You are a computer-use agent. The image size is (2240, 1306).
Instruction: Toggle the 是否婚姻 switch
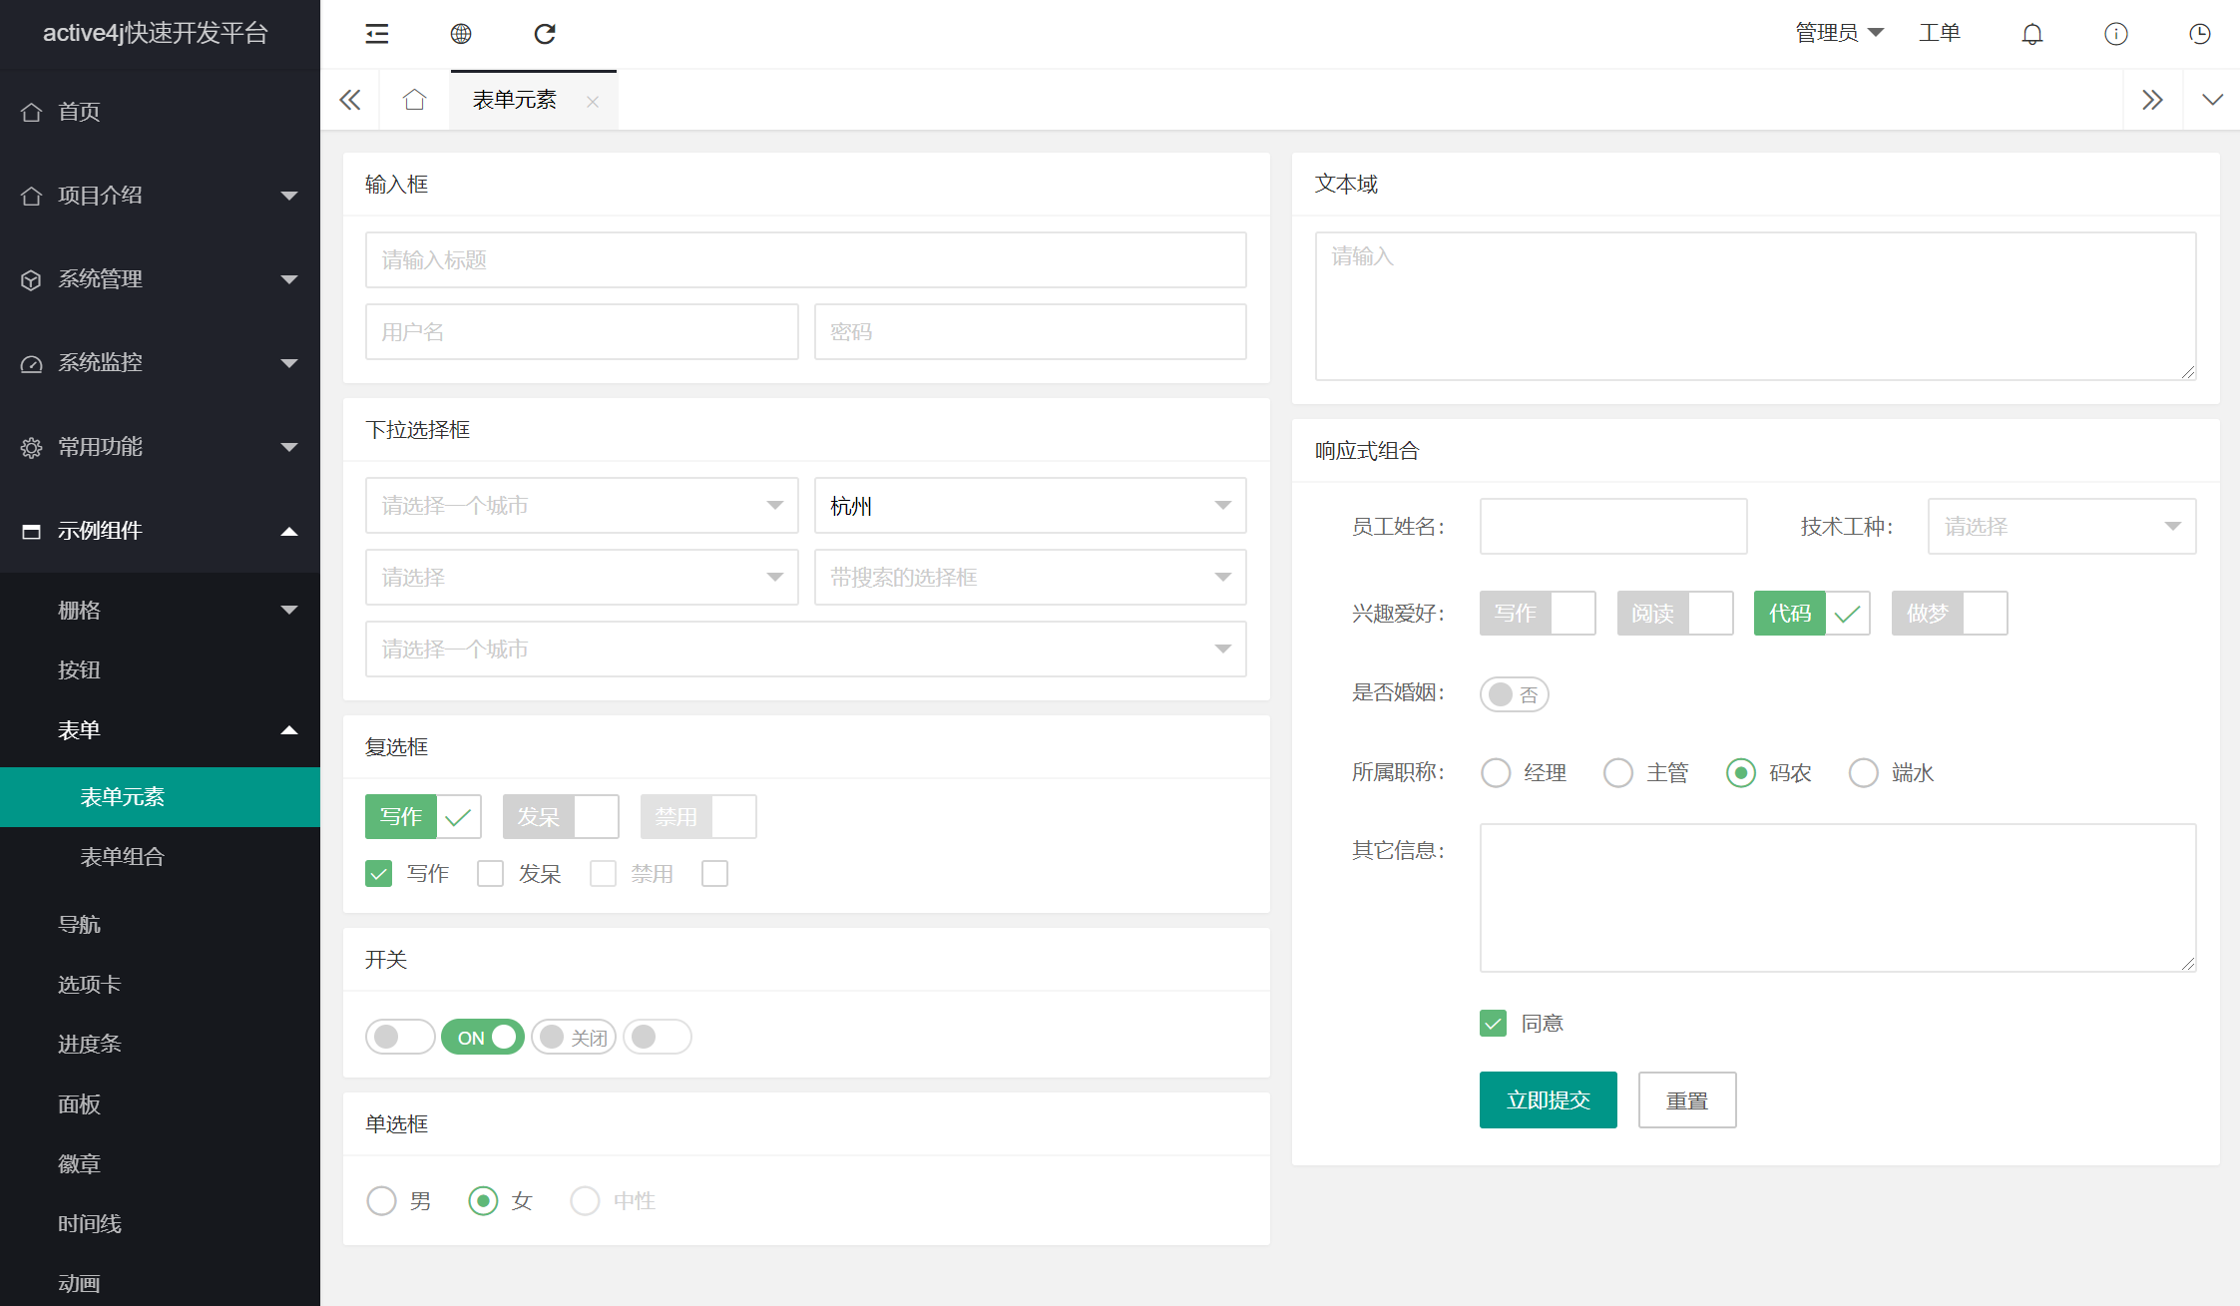pos(1514,694)
